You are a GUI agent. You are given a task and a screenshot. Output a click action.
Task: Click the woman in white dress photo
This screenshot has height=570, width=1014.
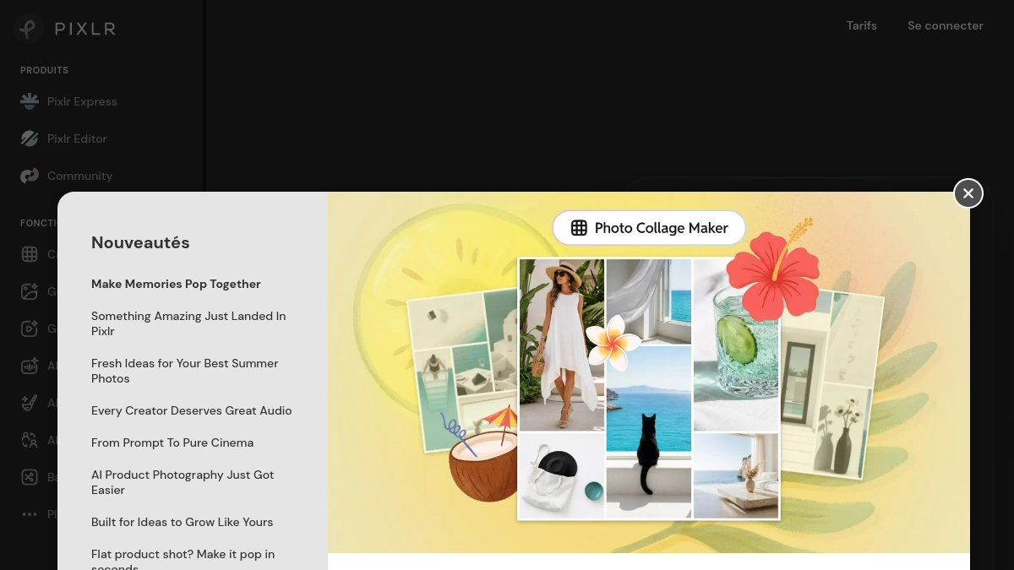tap(561, 345)
